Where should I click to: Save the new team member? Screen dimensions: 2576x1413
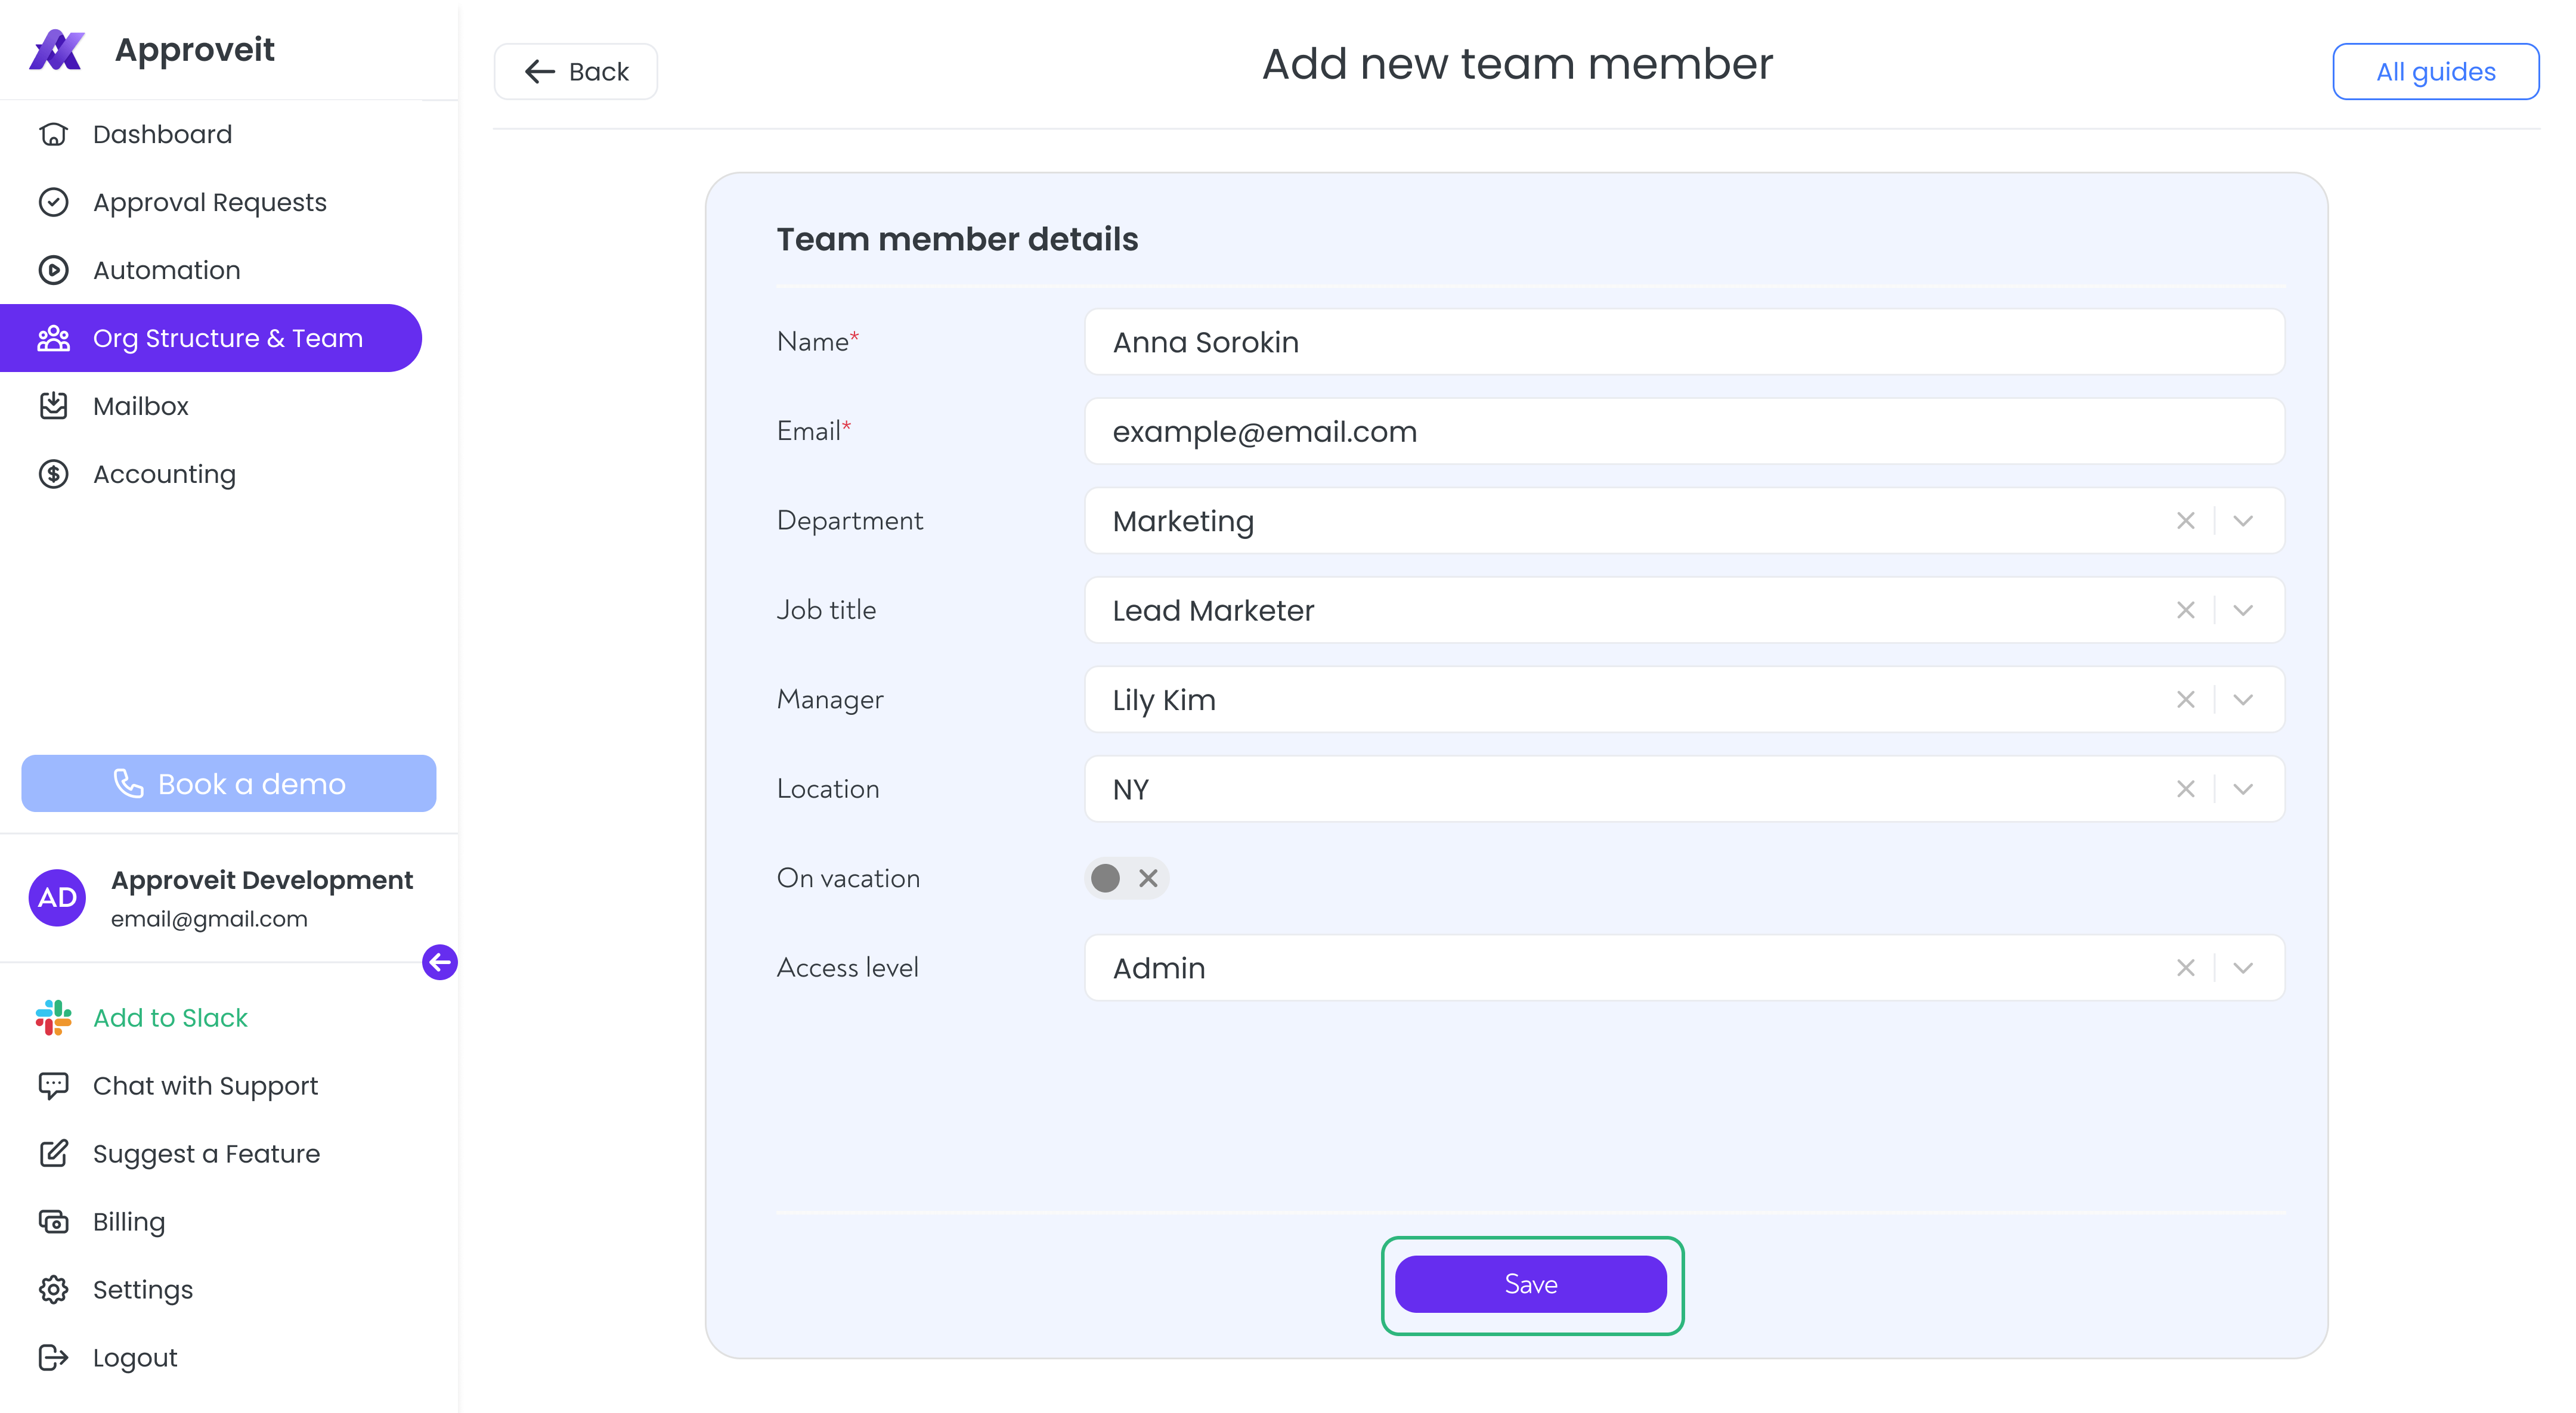pos(1531,1284)
